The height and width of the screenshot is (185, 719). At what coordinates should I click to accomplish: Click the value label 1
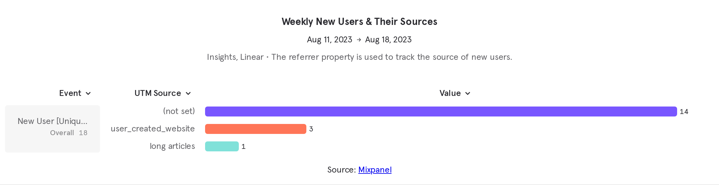[x=244, y=146]
